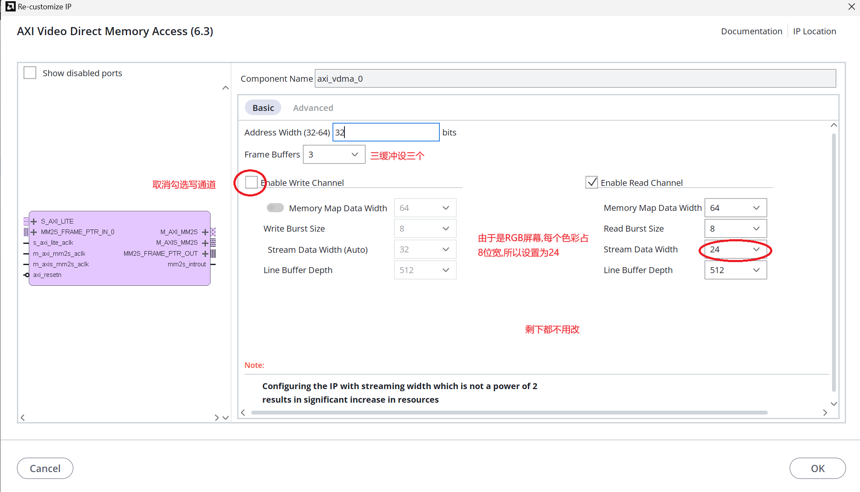
Task: Expand the M_AXI_MM2S interface port
Action: 205,232
